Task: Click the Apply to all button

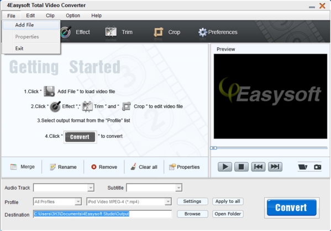Action: tap(228, 202)
